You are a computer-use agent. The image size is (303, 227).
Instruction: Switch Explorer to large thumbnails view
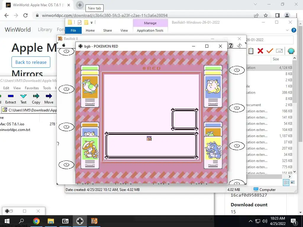(293, 182)
